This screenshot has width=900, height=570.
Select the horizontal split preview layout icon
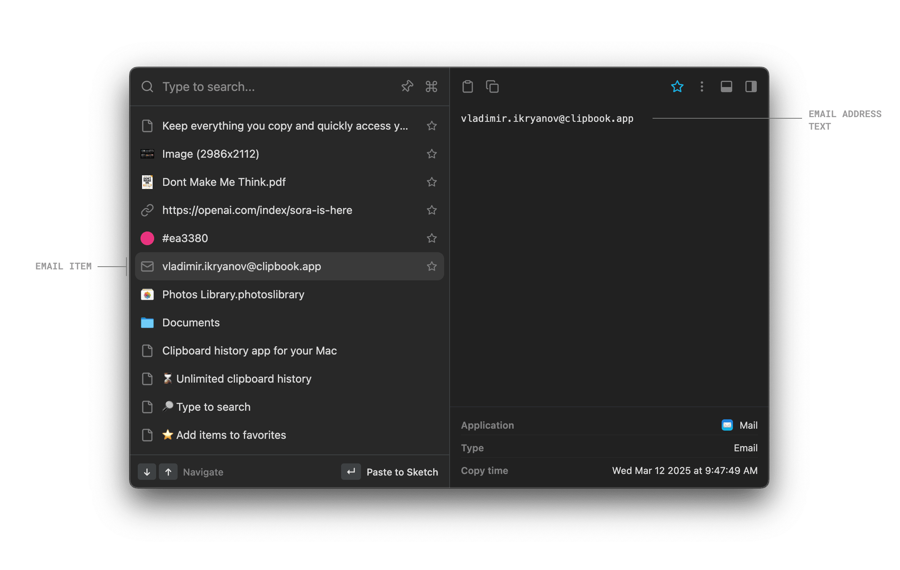tap(726, 86)
